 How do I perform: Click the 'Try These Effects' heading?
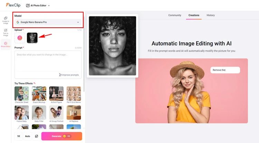click(x=23, y=83)
